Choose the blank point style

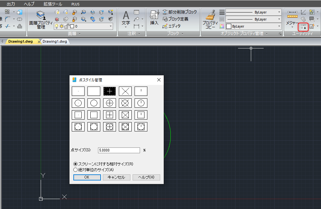click(94, 91)
